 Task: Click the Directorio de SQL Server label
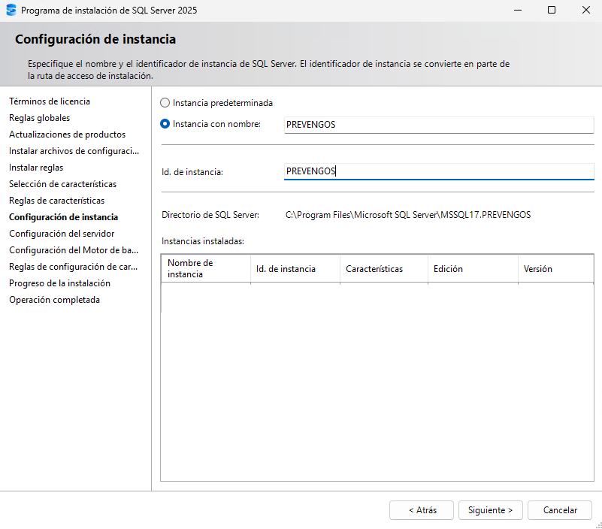point(210,215)
